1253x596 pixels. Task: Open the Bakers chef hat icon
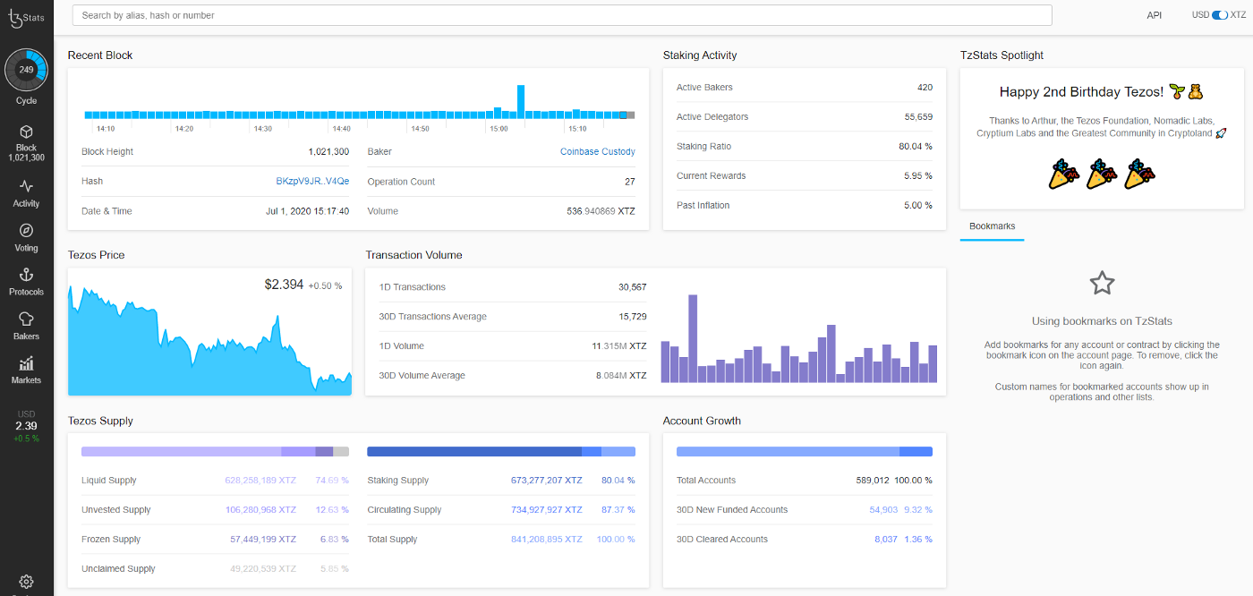26,319
